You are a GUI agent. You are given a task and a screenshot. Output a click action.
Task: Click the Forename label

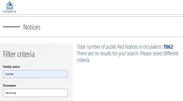[x=9, y=86]
